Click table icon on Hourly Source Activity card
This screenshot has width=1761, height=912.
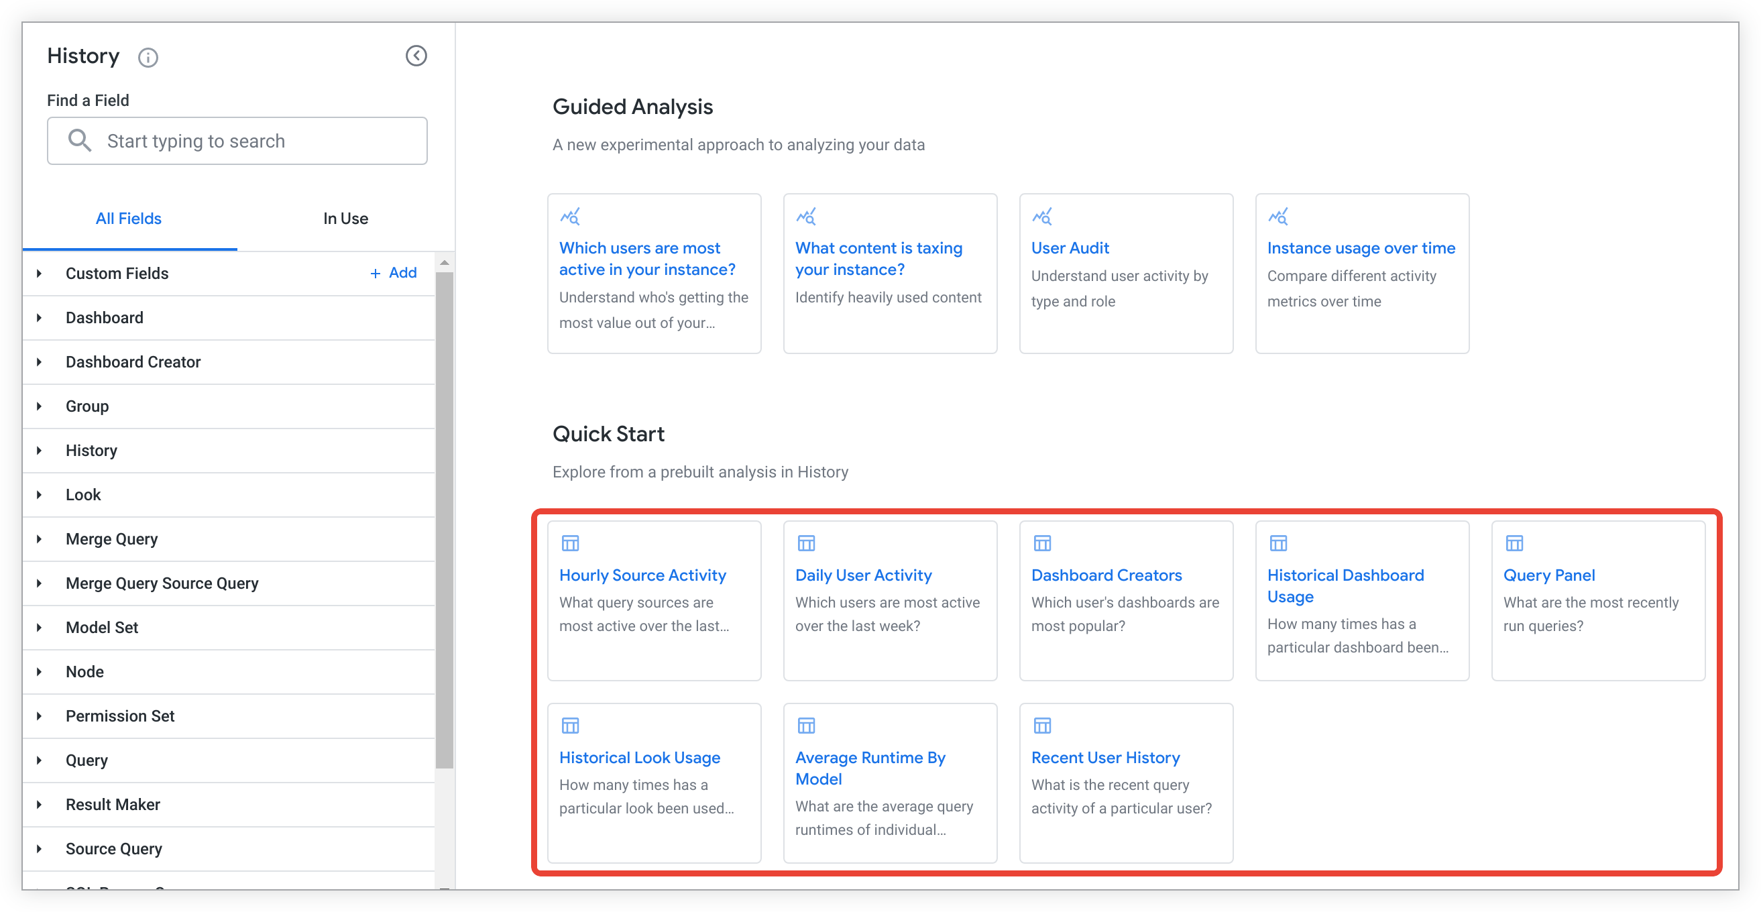pos(569,543)
